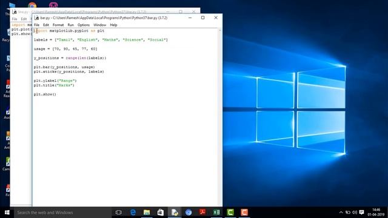This screenshot has height=218, width=388.
Task: Click the bar.py editor vertical scrollbar
Action: point(219,117)
